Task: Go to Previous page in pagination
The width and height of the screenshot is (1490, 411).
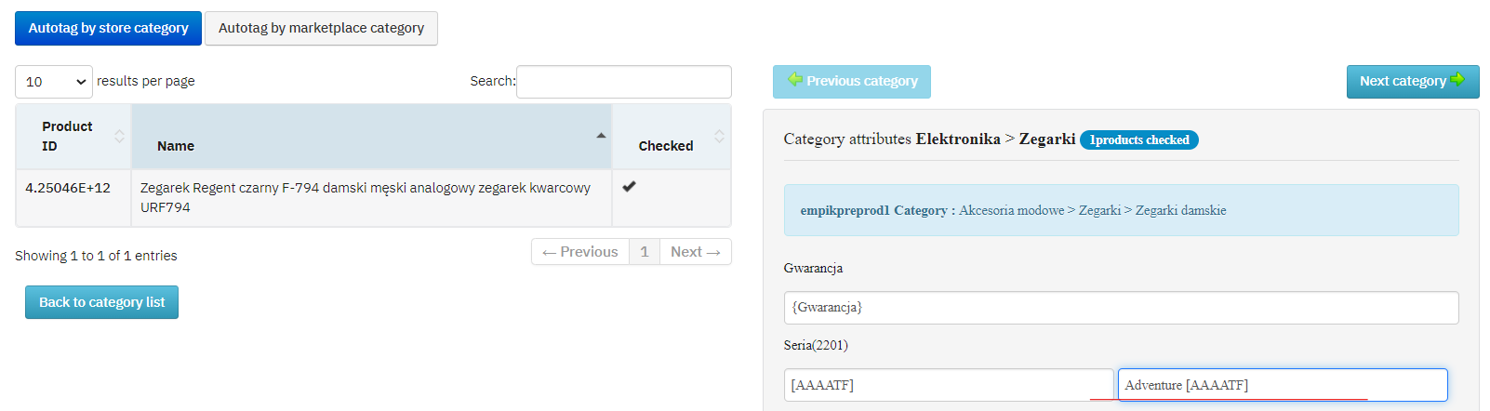Action: click(580, 252)
